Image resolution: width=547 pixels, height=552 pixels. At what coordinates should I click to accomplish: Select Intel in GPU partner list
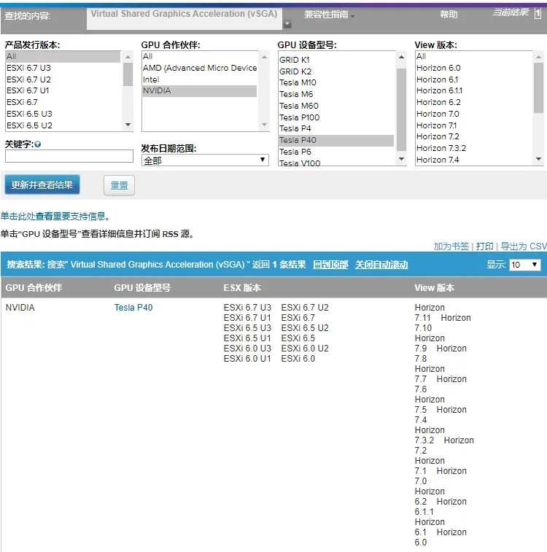[x=200, y=79]
